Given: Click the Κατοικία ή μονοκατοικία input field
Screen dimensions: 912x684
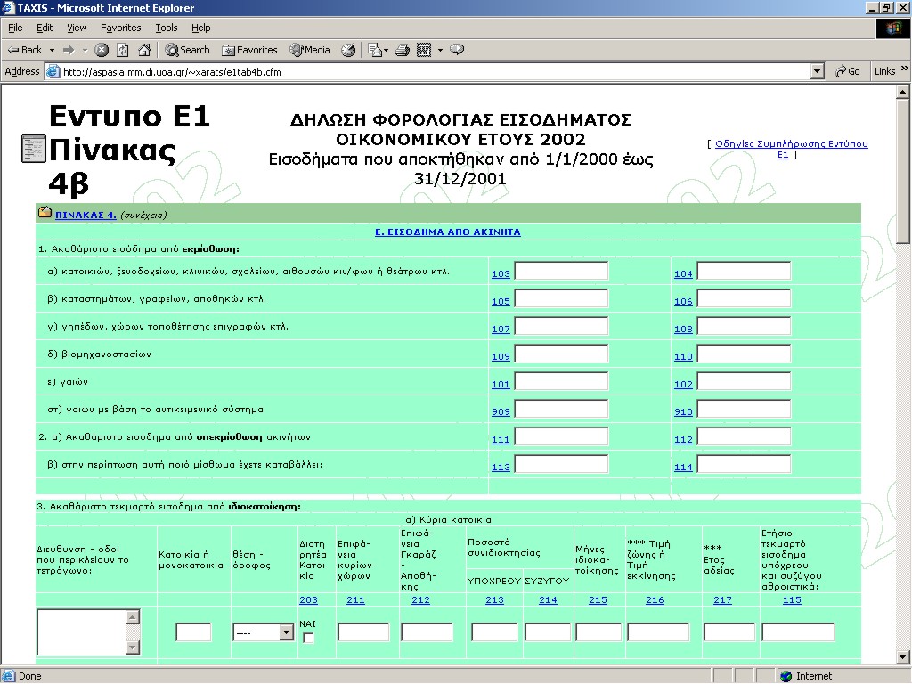Looking at the screenshot, I should click(x=193, y=632).
